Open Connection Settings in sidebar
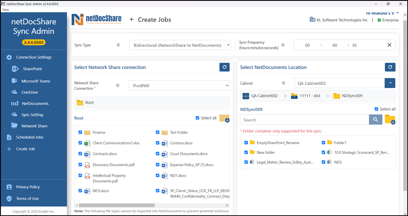The width and height of the screenshot is (408, 216). pyautogui.click(x=34, y=57)
